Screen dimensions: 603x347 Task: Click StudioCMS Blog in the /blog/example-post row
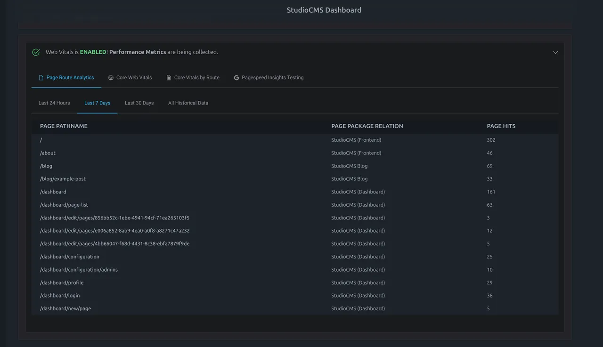(x=349, y=179)
